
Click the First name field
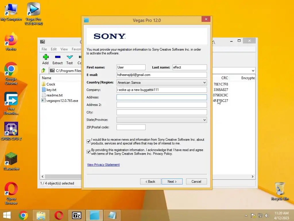(131, 67)
